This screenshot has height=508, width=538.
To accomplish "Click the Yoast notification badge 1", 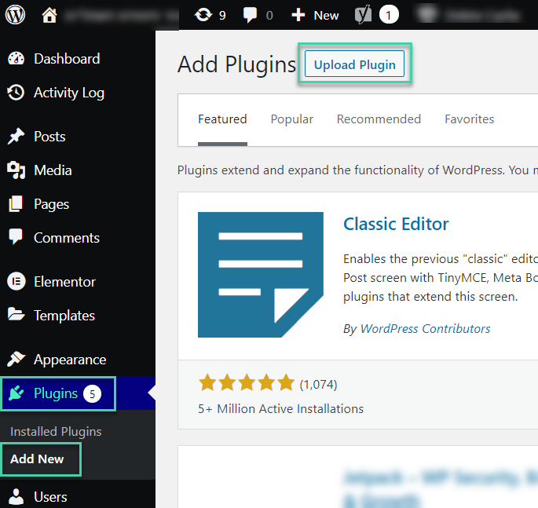I will click(389, 15).
